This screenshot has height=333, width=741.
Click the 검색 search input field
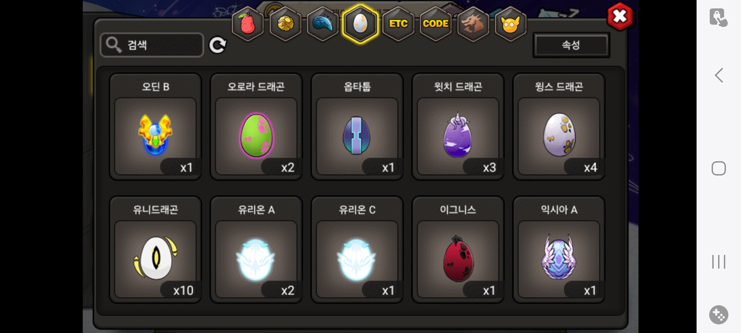pyautogui.click(x=152, y=45)
